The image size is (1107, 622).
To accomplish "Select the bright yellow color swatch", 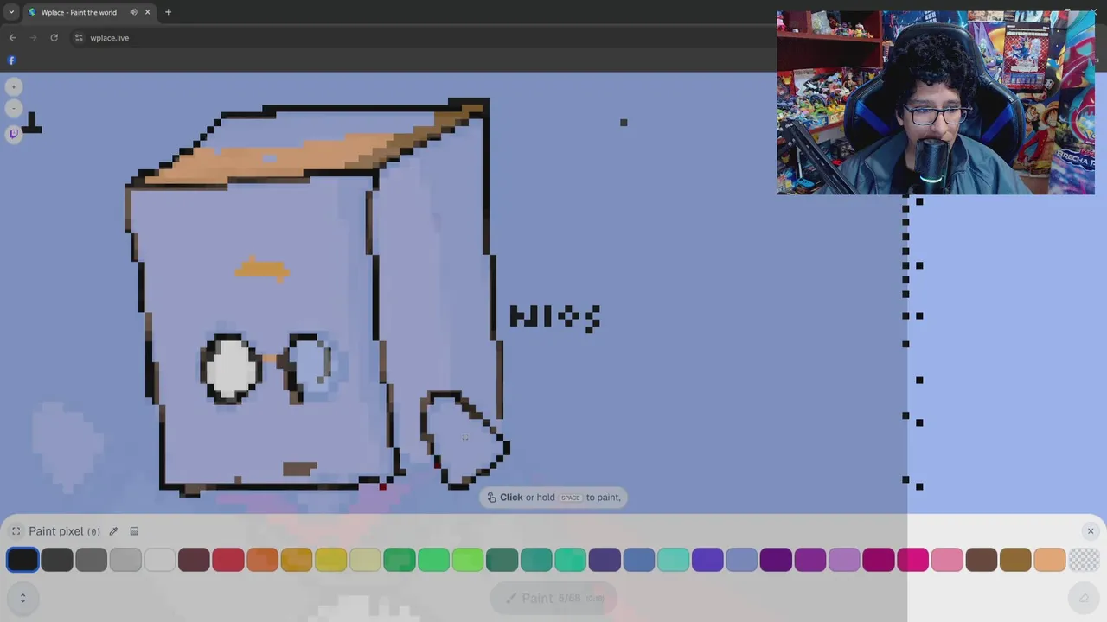I will pos(330,560).
